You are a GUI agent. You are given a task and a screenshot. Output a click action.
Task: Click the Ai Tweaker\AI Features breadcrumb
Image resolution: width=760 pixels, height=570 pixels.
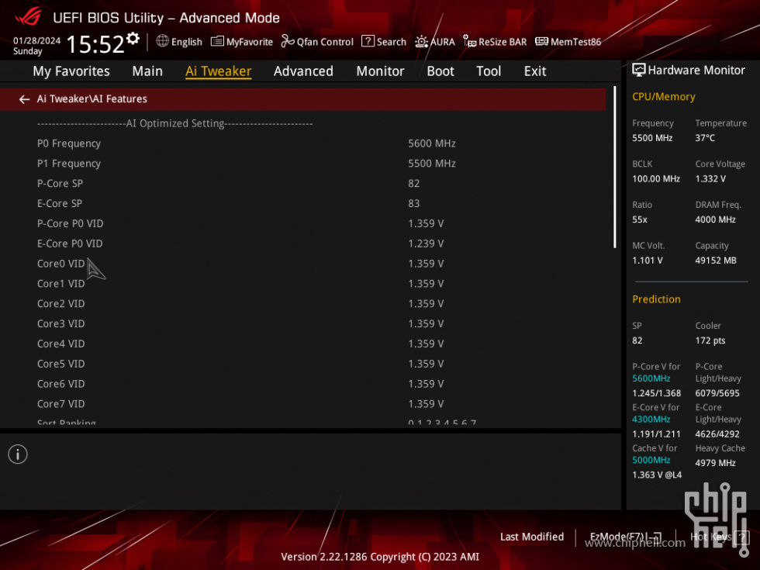click(x=92, y=99)
